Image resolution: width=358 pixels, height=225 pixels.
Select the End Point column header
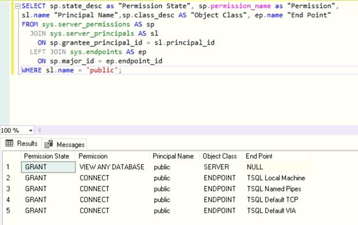click(x=276, y=156)
